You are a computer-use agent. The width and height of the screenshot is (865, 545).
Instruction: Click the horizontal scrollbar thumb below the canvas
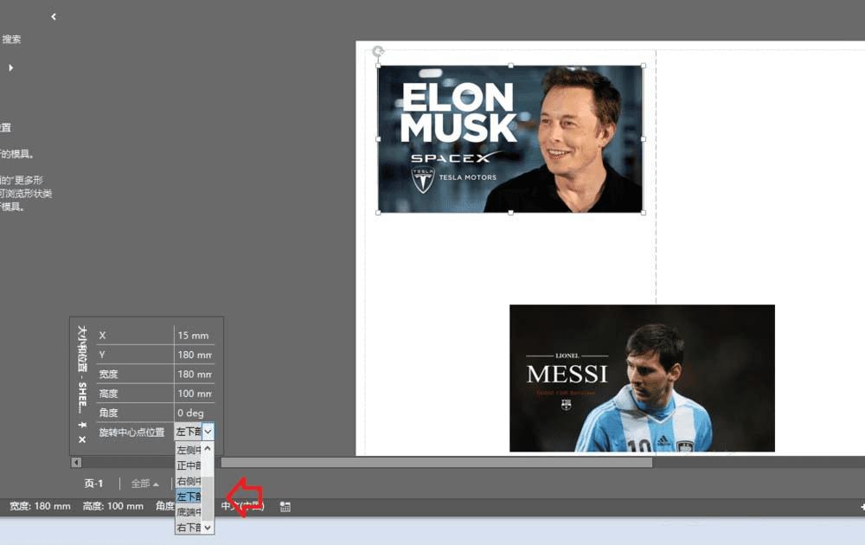(x=436, y=462)
